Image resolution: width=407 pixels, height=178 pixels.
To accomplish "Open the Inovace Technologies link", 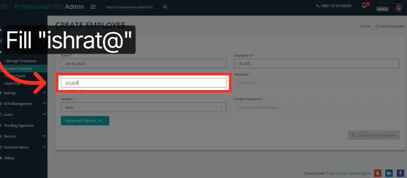I will pos(352,173).
